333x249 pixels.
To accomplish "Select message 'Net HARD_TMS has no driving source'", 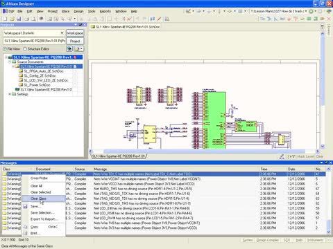I will coord(143,189).
